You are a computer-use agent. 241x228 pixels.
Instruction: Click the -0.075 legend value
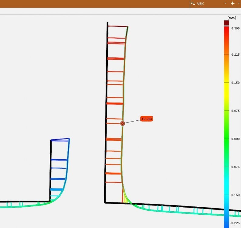click(235, 167)
